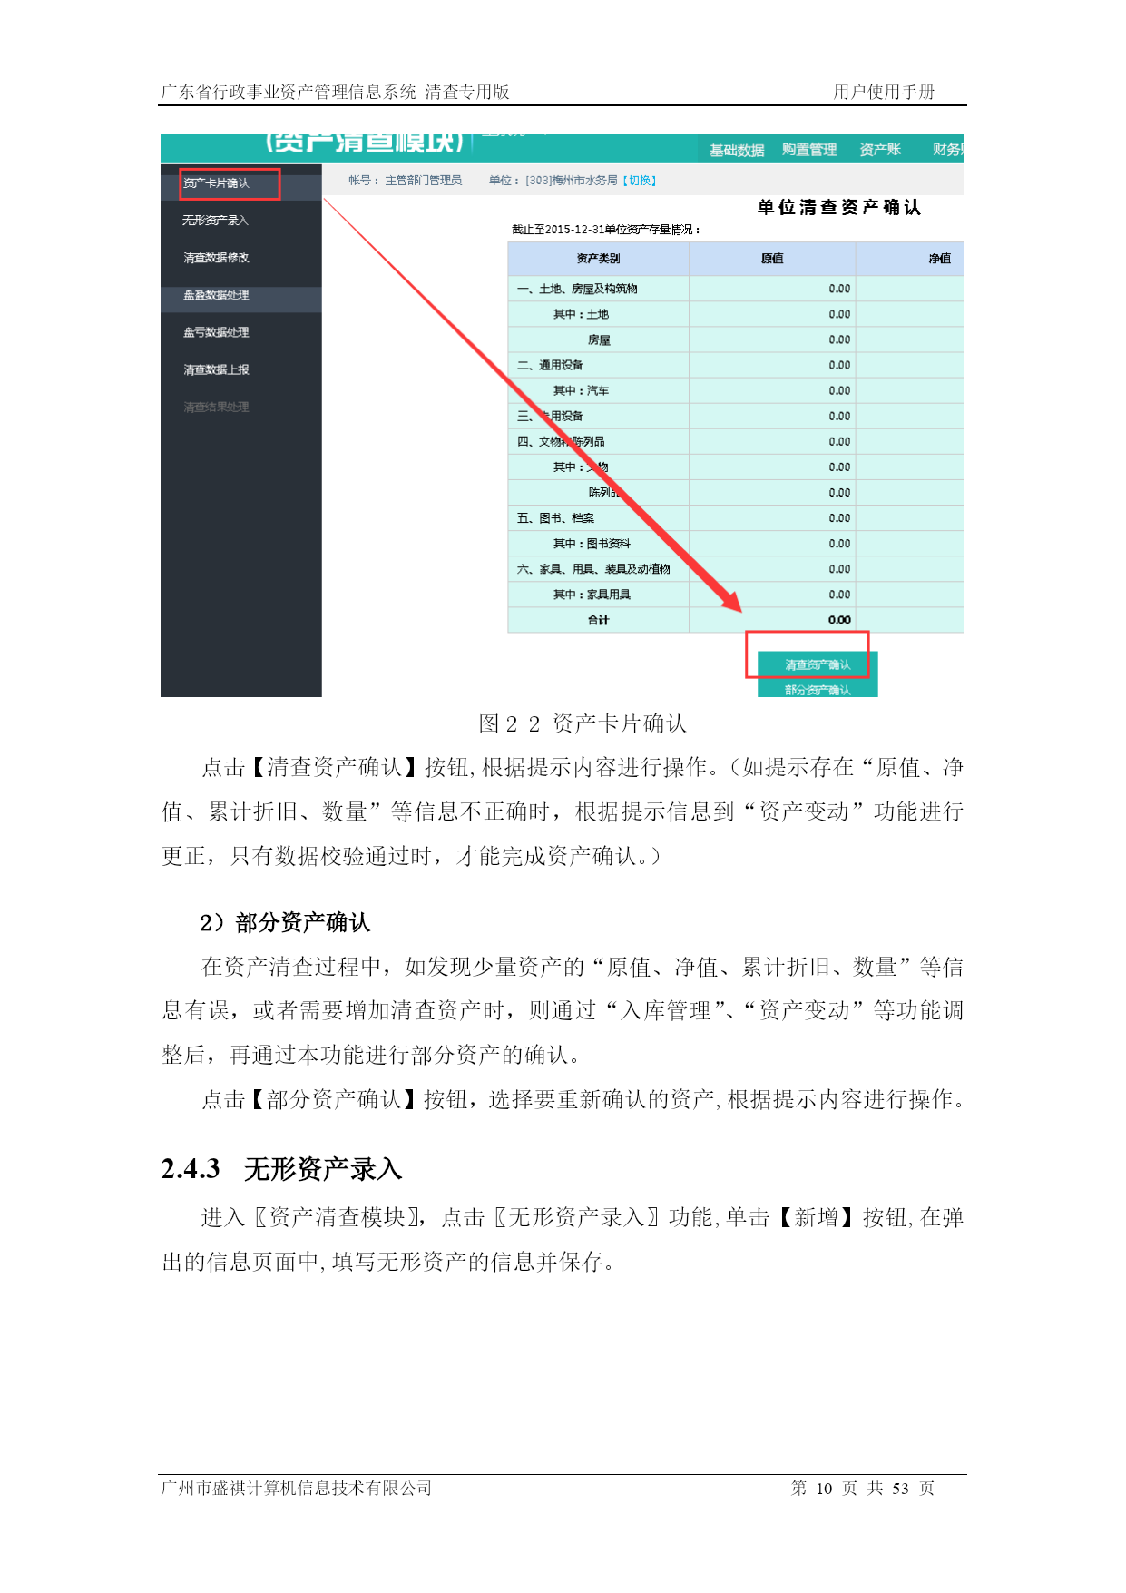Click the 其中：家具用具 row label

(592, 595)
